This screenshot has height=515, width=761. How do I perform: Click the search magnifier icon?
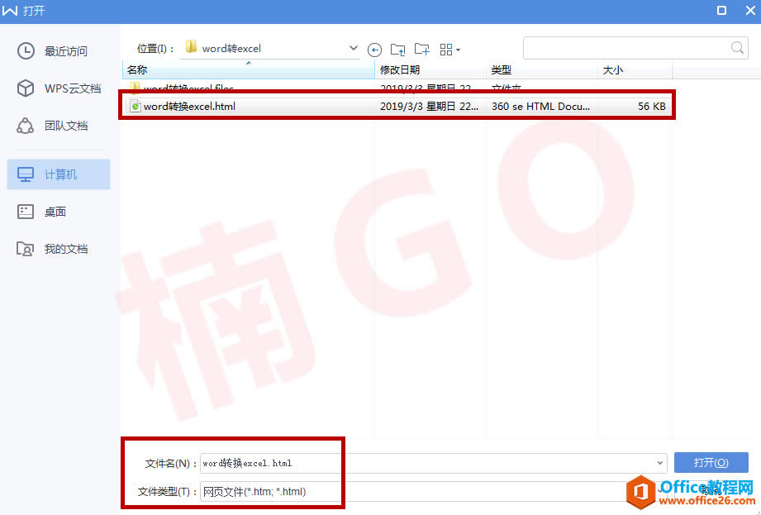pos(737,48)
